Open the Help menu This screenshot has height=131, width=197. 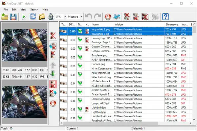tap(45, 9)
